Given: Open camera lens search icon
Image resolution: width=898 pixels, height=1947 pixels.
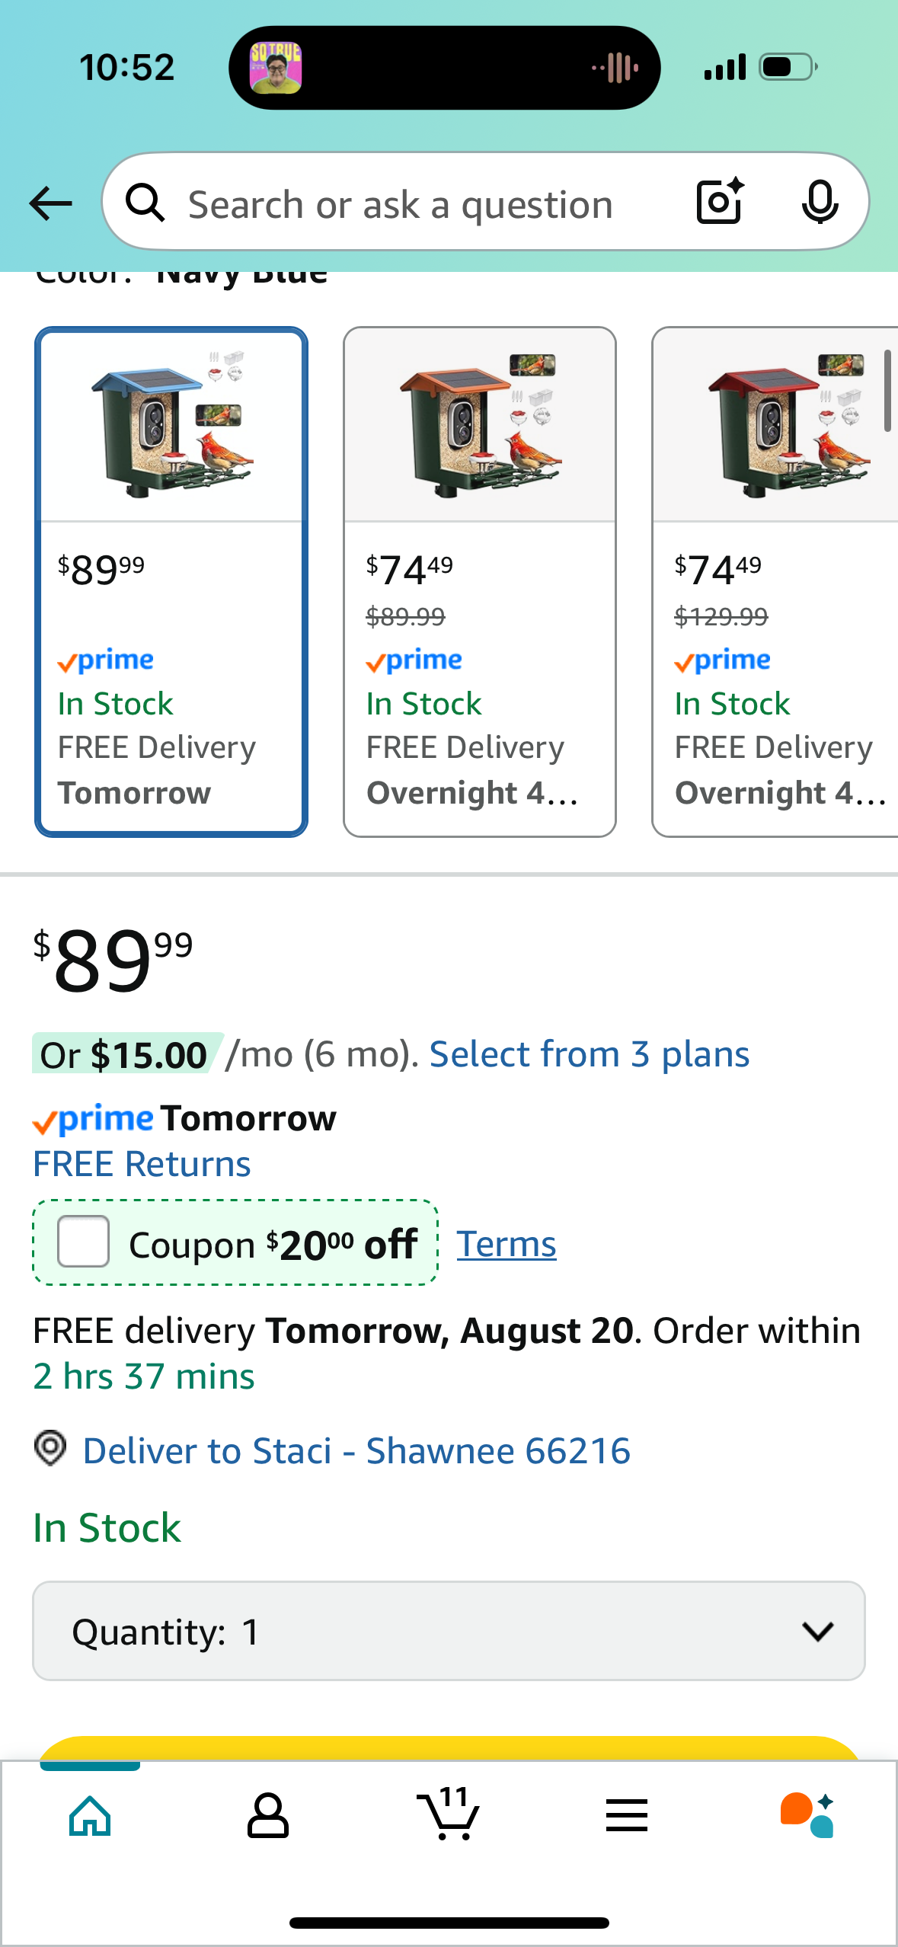Looking at the screenshot, I should point(720,202).
